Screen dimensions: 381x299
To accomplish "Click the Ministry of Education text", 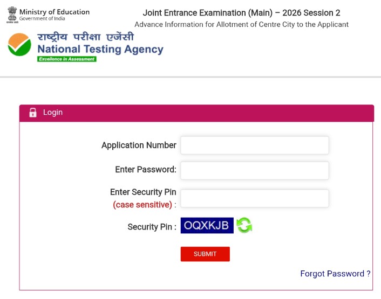I will pos(55,12).
